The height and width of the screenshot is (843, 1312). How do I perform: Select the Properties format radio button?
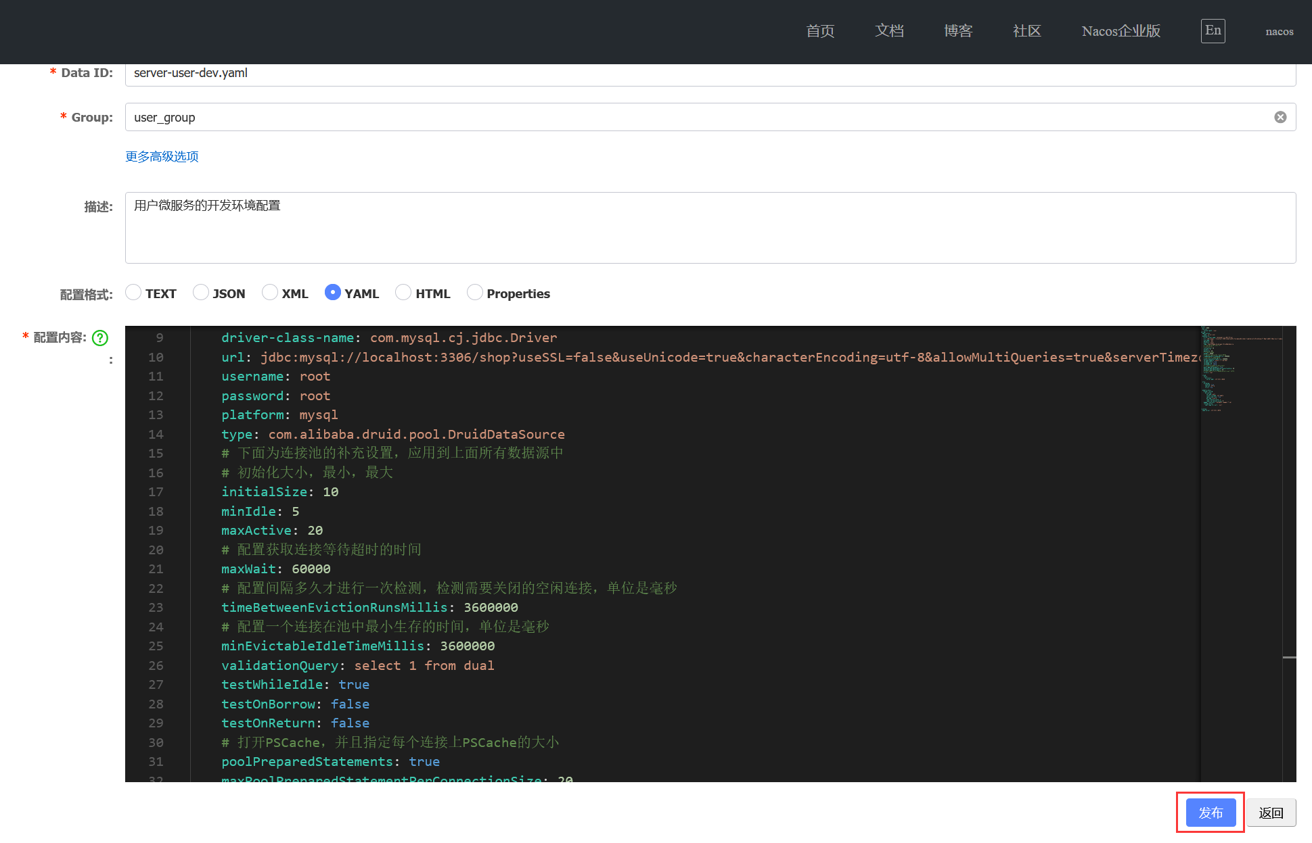[475, 292]
